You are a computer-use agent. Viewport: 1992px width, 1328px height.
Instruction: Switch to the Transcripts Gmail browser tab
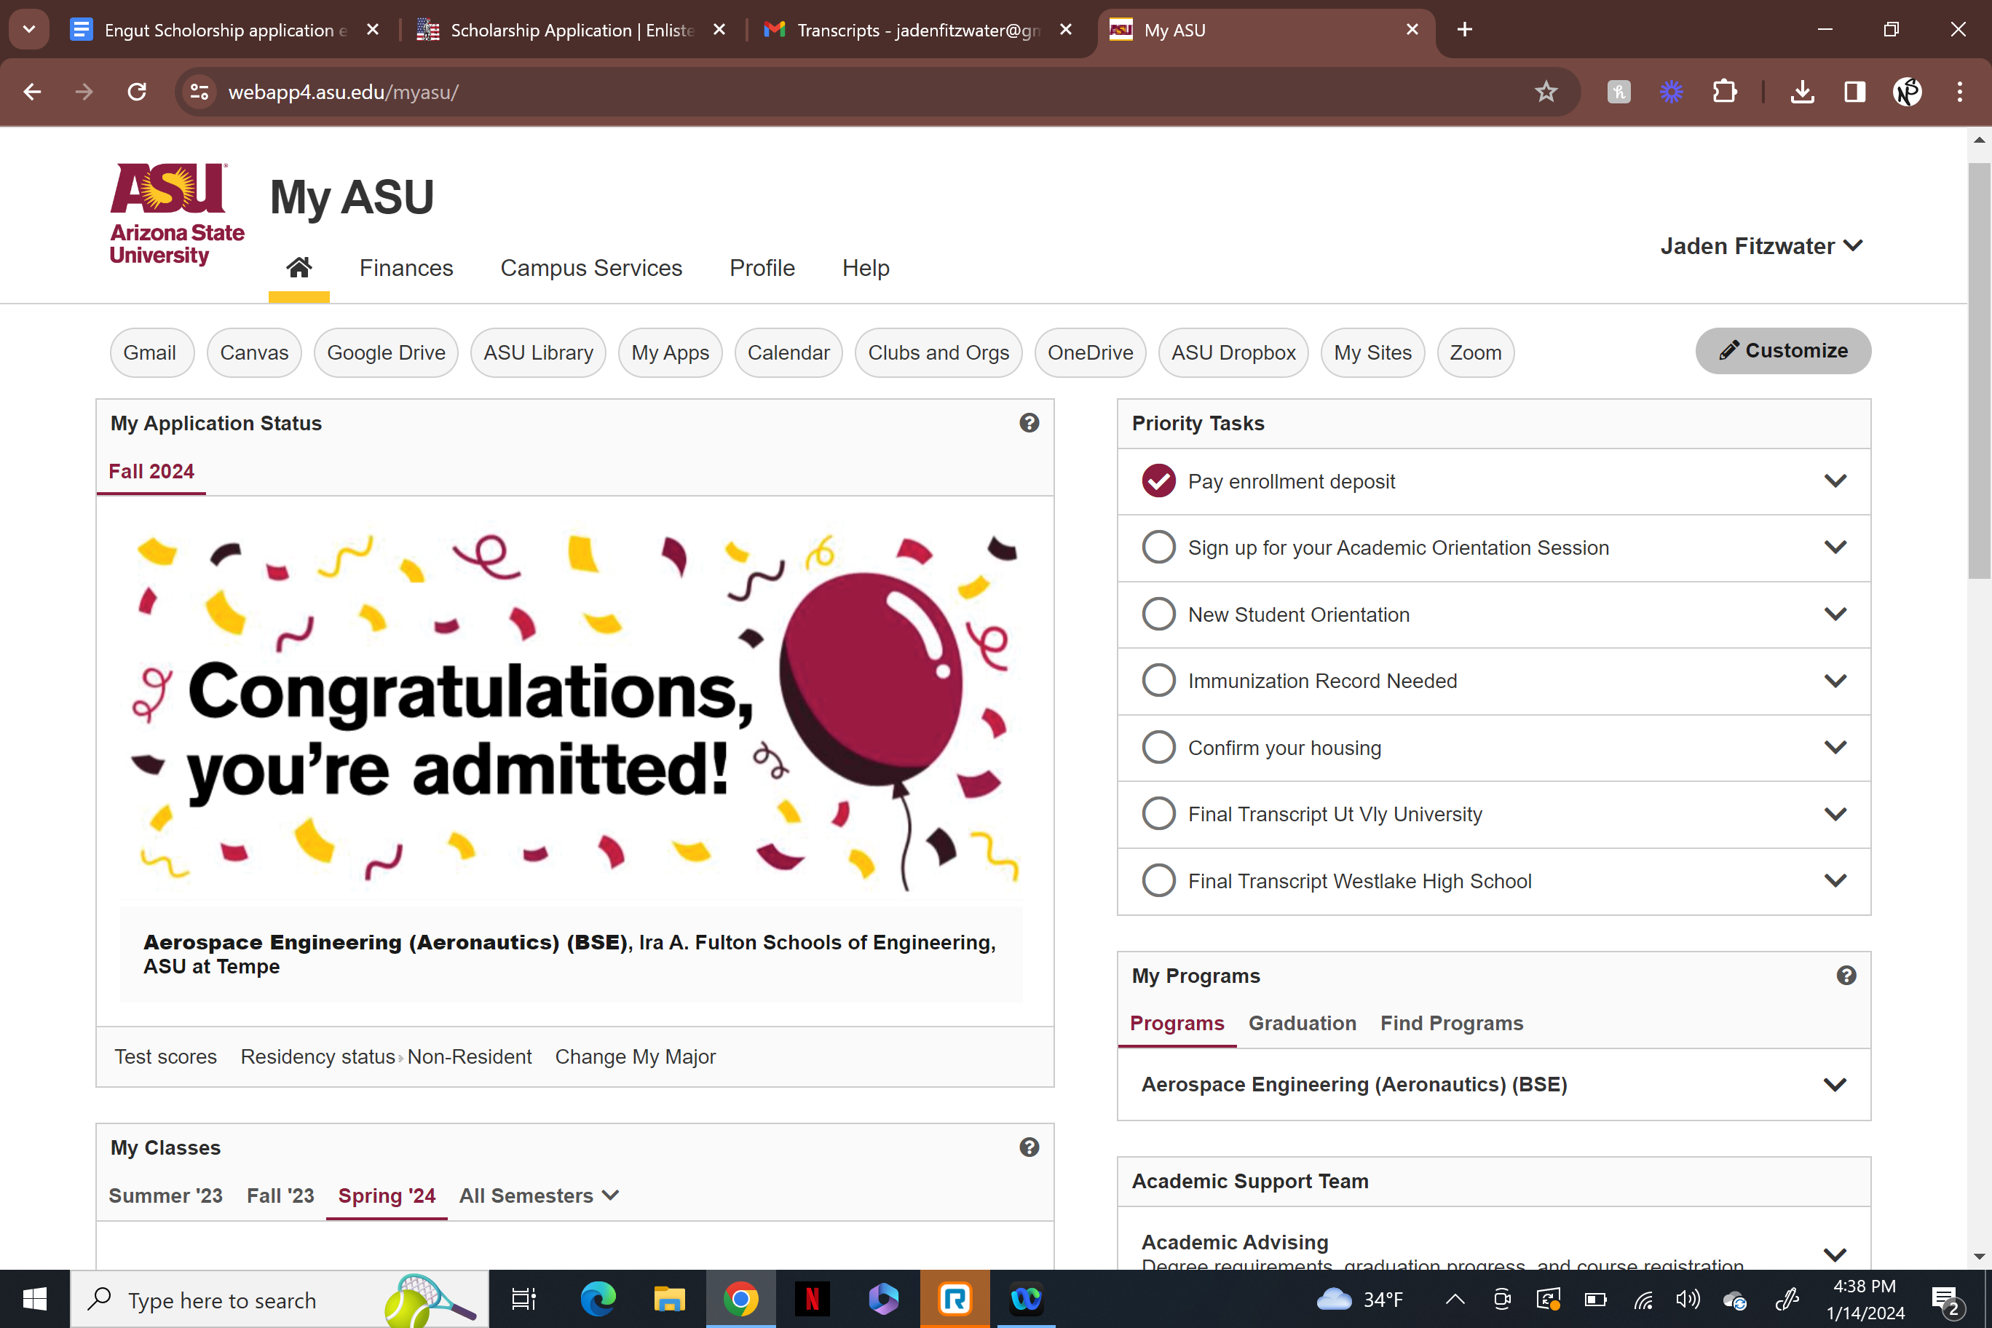point(919,30)
